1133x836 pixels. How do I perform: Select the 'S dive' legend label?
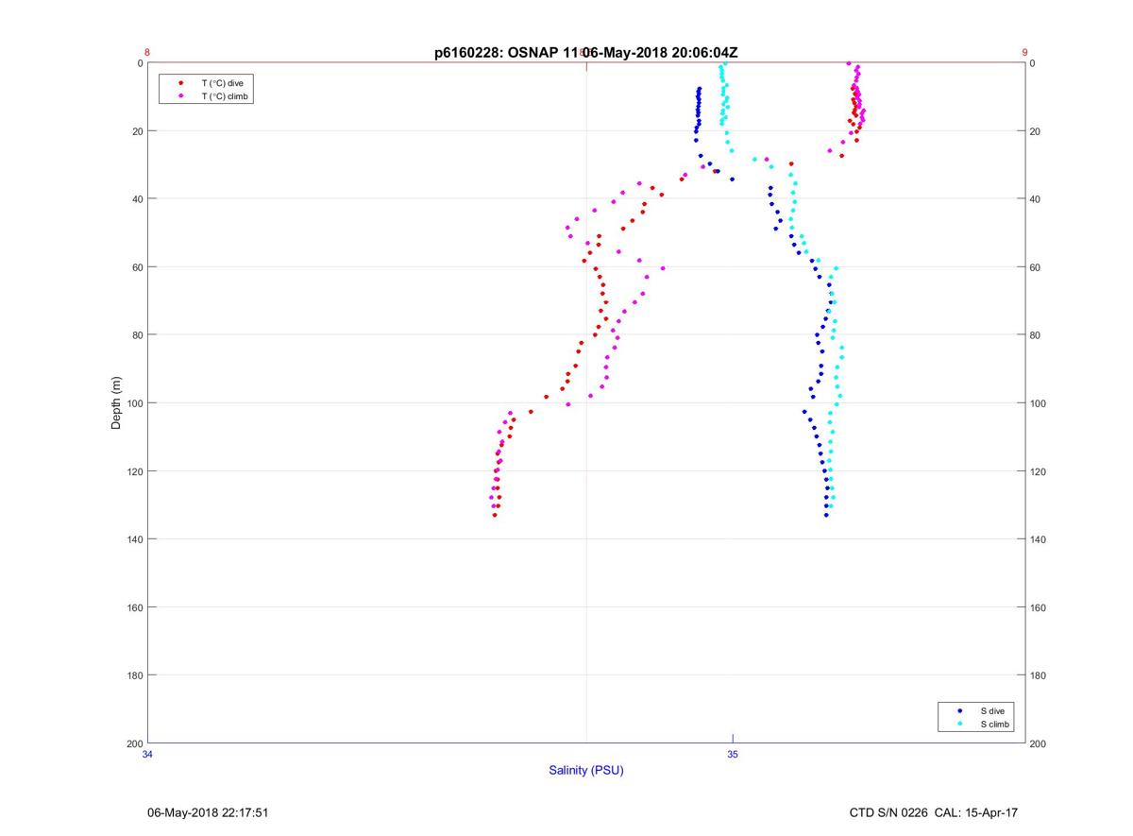pos(991,710)
